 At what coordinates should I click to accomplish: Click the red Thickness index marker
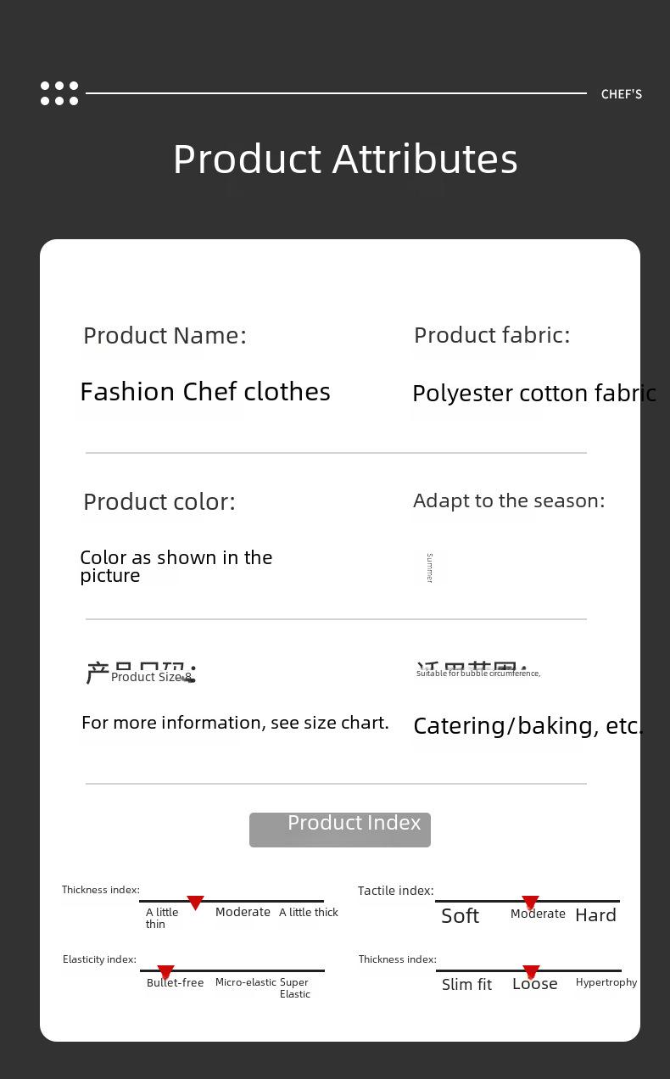[x=195, y=903]
